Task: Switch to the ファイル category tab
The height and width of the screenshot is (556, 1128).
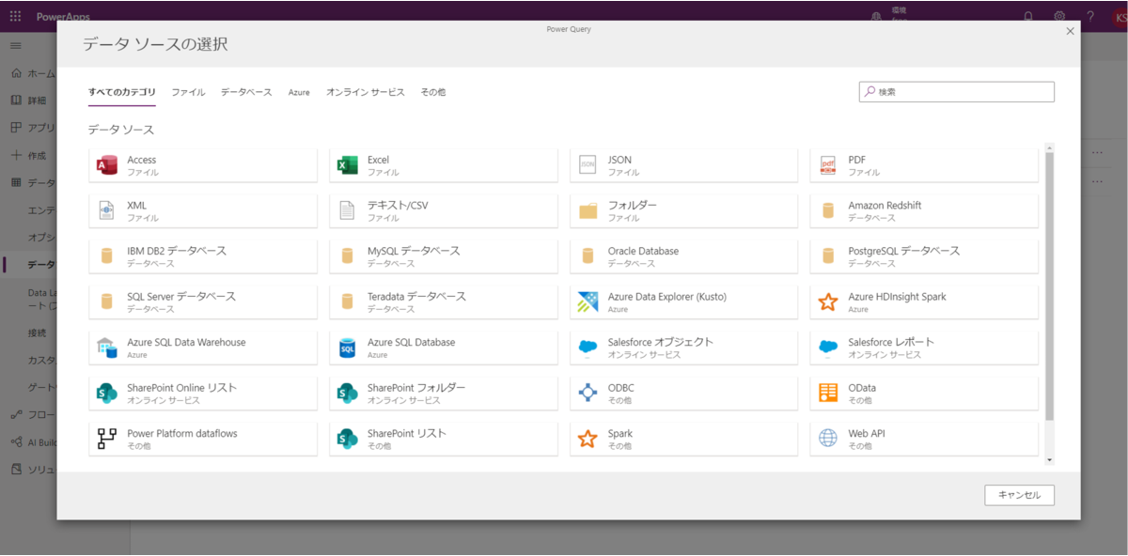Action: coord(188,92)
